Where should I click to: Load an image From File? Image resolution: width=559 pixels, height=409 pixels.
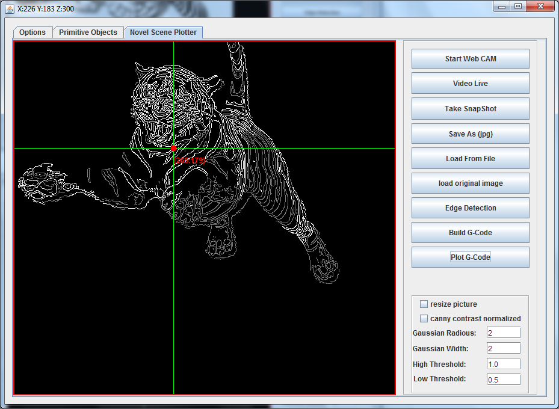coord(470,159)
